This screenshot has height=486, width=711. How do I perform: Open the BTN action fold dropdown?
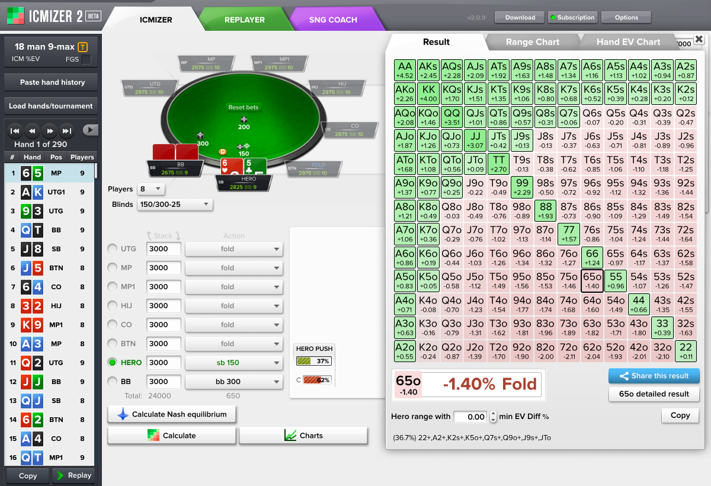tap(234, 344)
